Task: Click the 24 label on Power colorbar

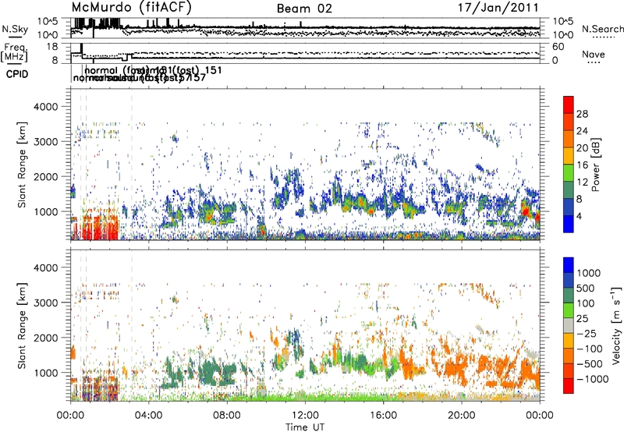Action: pyautogui.click(x=582, y=131)
